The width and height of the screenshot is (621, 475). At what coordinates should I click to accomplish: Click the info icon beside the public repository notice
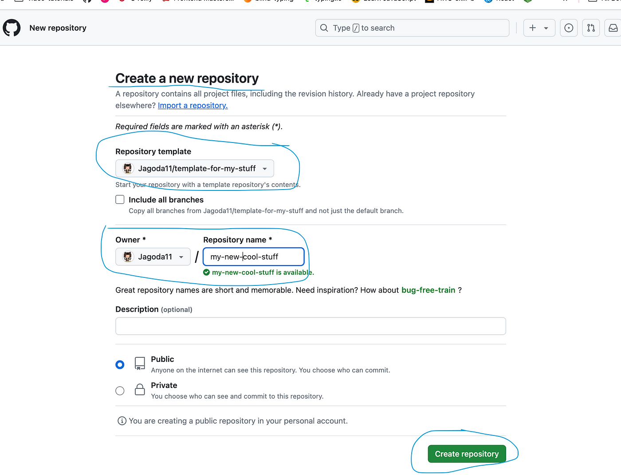(122, 421)
